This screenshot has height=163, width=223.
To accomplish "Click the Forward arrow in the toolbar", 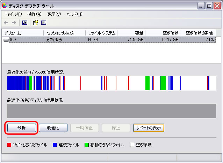I will tap(14, 23).
